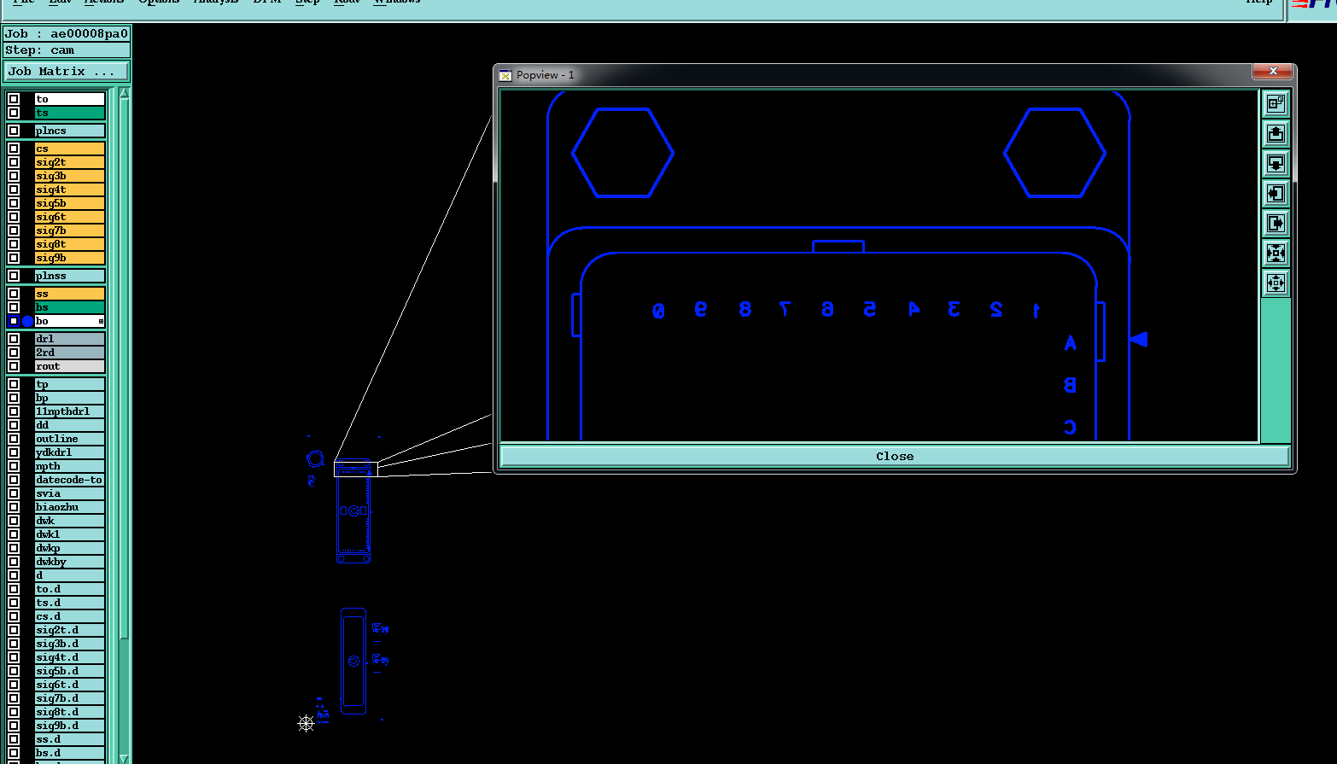Click the origin crosshair symbol in the main canvas

pyautogui.click(x=306, y=723)
